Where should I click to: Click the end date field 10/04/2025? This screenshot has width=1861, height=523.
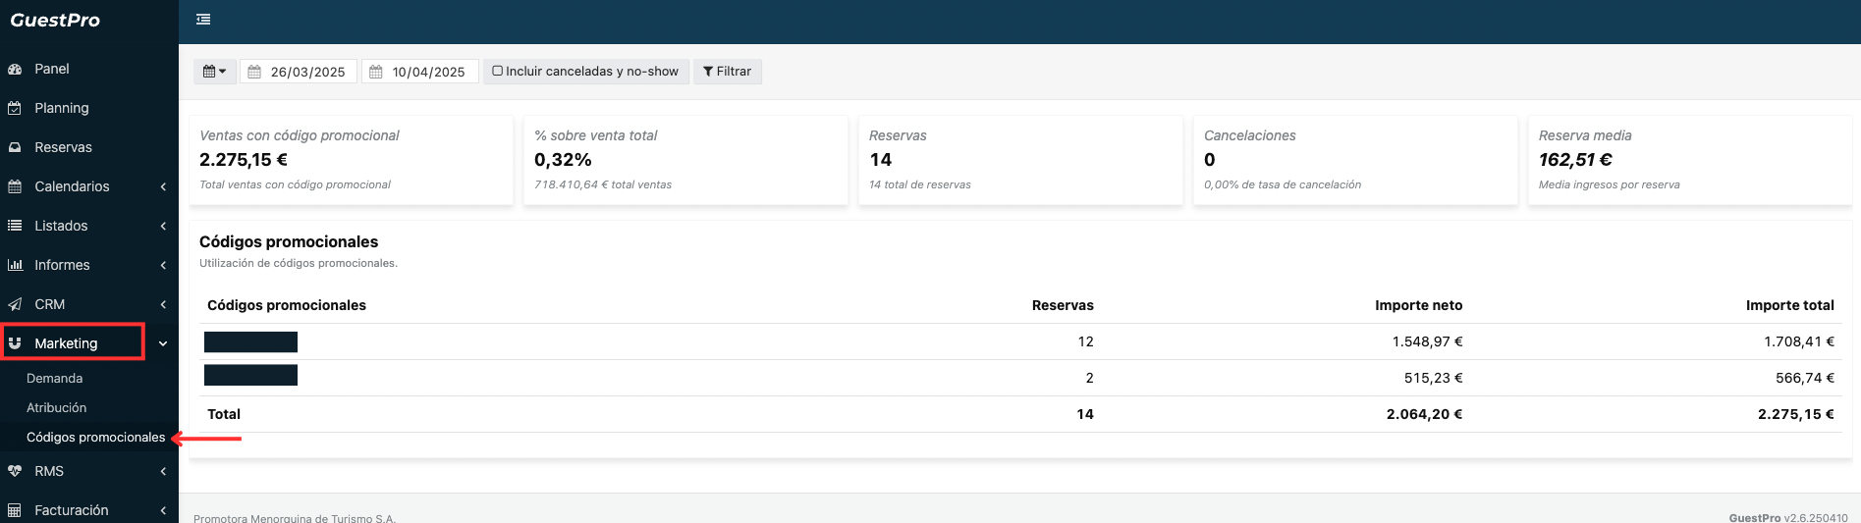point(428,72)
